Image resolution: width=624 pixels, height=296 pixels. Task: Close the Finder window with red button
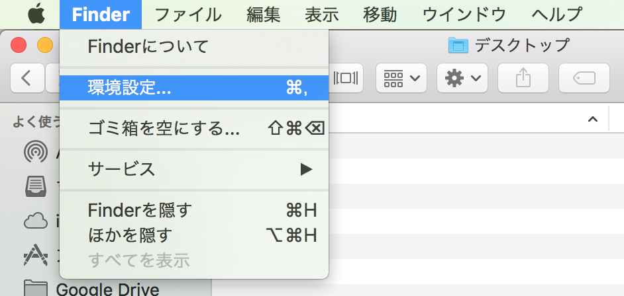(19, 45)
